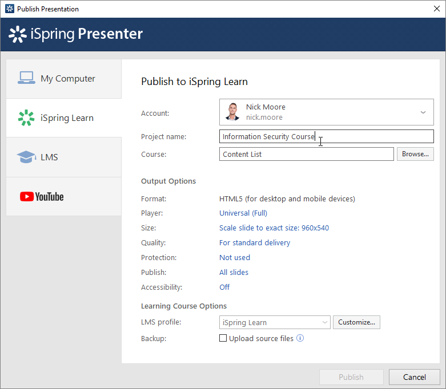
Task: Click the info icon next to Upload source files
Action: 300,338
